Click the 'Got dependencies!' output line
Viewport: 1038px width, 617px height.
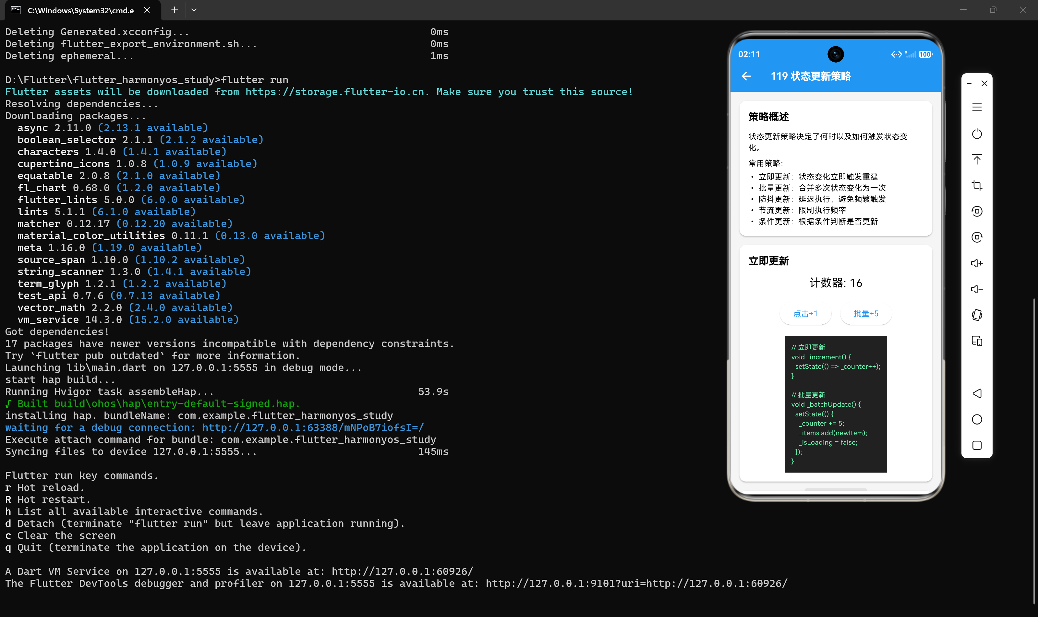coord(57,332)
